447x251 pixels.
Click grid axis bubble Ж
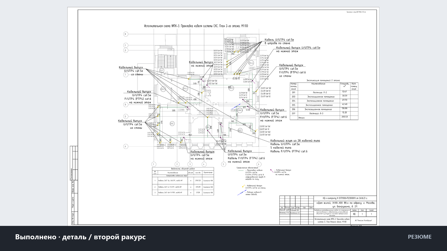pyautogui.click(x=125, y=34)
